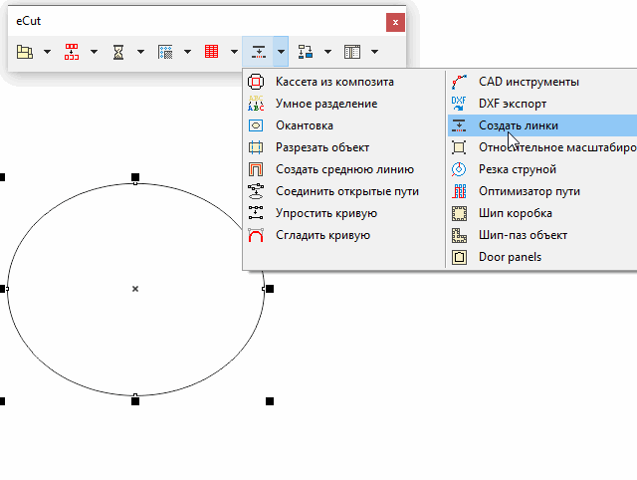637x480 pixels.
Task: Click the CAD tools curve icon
Action: click(459, 82)
